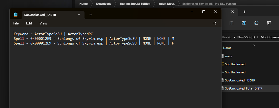This screenshot has height=108, width=279.
Task: Click the sort arrow above the Name column
Action: pyautogui.click(x=254, y=45)
